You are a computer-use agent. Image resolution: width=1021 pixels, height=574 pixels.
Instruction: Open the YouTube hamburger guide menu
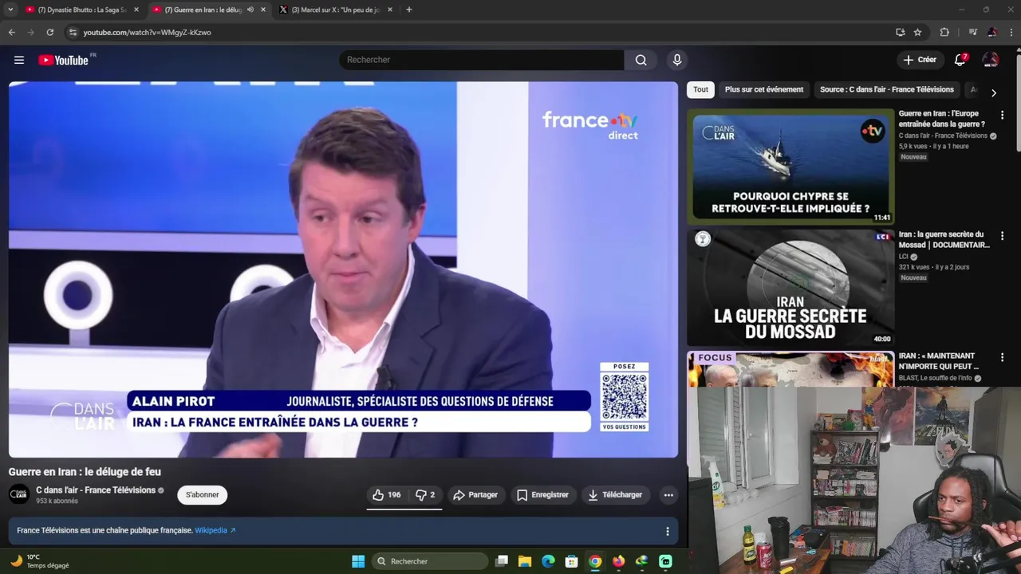pyautogui.click(x=19, y=60)
